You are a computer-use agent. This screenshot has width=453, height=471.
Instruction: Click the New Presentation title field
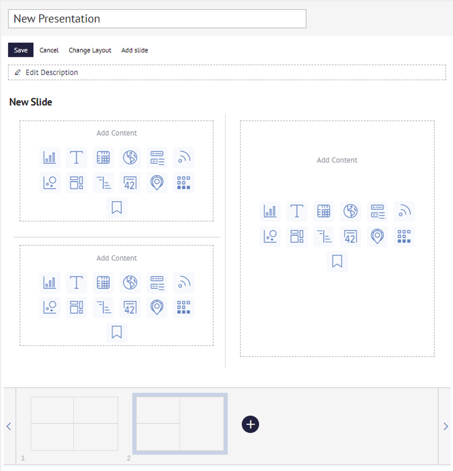(157, 19)
